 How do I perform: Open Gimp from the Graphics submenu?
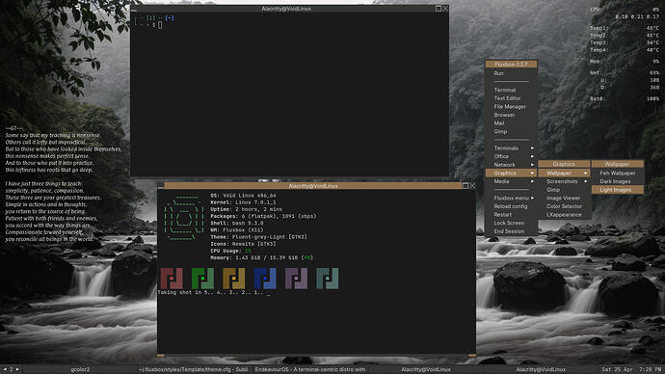pyautogui.click(x=564, y=190)
